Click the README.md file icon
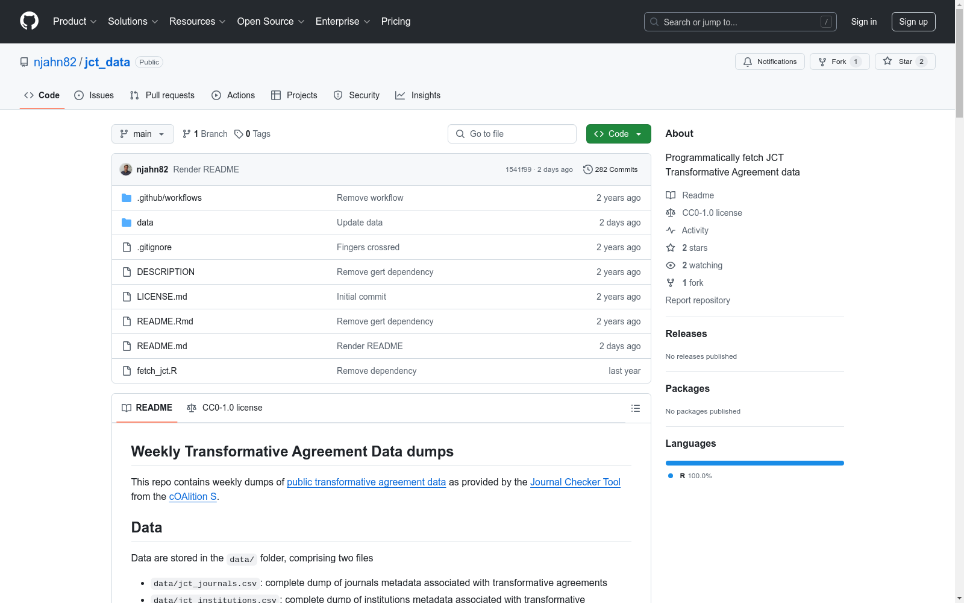This screenshot has height=603, width=964. pyautogui.click(x=127, y=346)
